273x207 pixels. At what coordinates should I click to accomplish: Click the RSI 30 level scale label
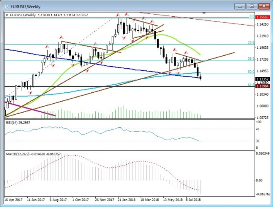258,141
